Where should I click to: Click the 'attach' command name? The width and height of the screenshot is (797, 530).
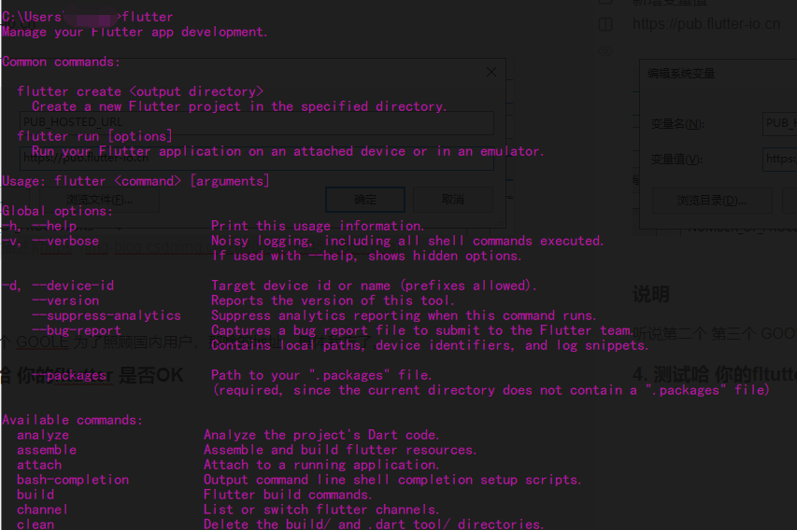coord(39,465)
